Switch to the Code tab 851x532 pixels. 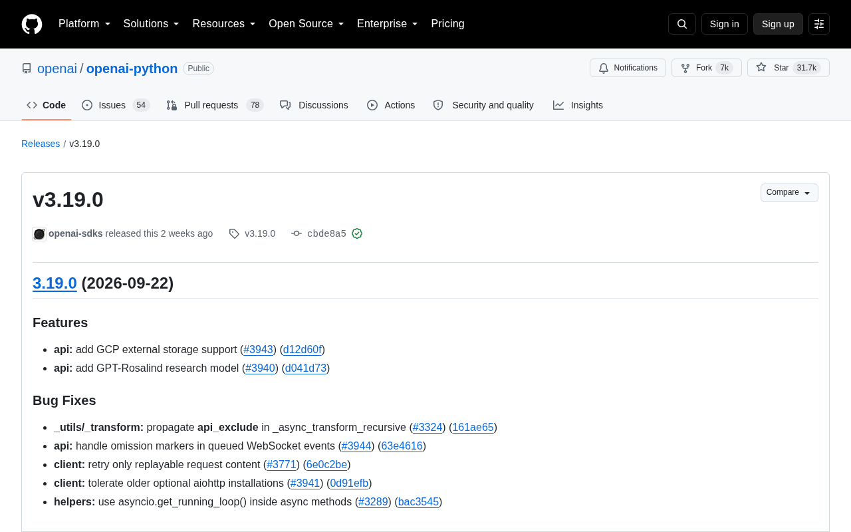click(47, 105)
